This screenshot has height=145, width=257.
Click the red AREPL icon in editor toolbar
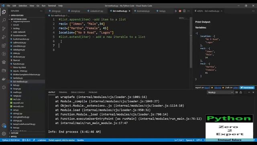(180, 11)
